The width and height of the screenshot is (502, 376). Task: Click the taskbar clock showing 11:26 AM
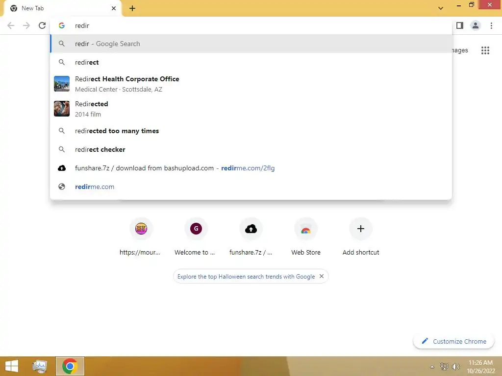pyautogui.click(x=480, y=366)
